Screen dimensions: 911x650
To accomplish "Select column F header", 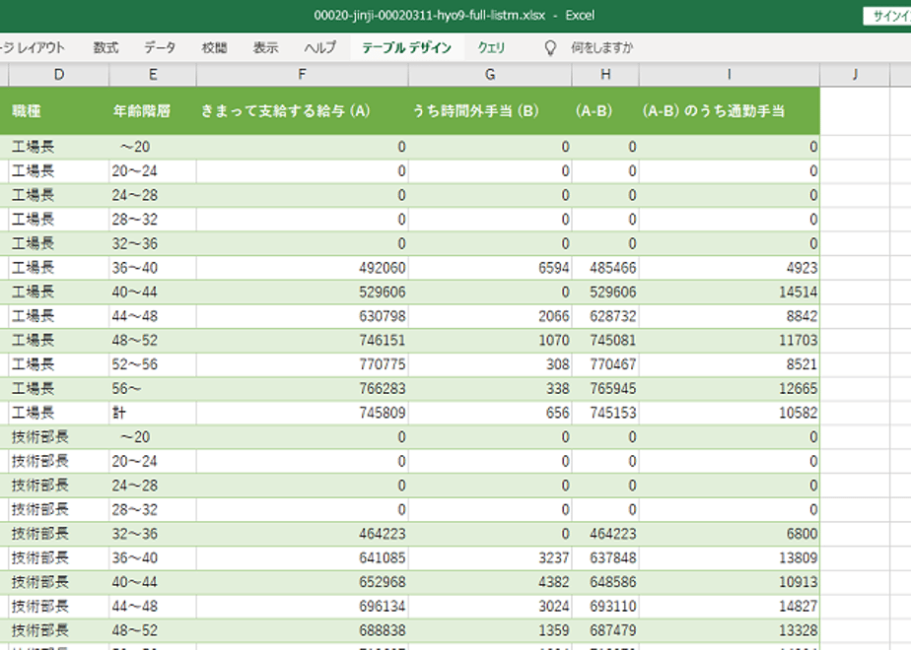I will point(302,74).
